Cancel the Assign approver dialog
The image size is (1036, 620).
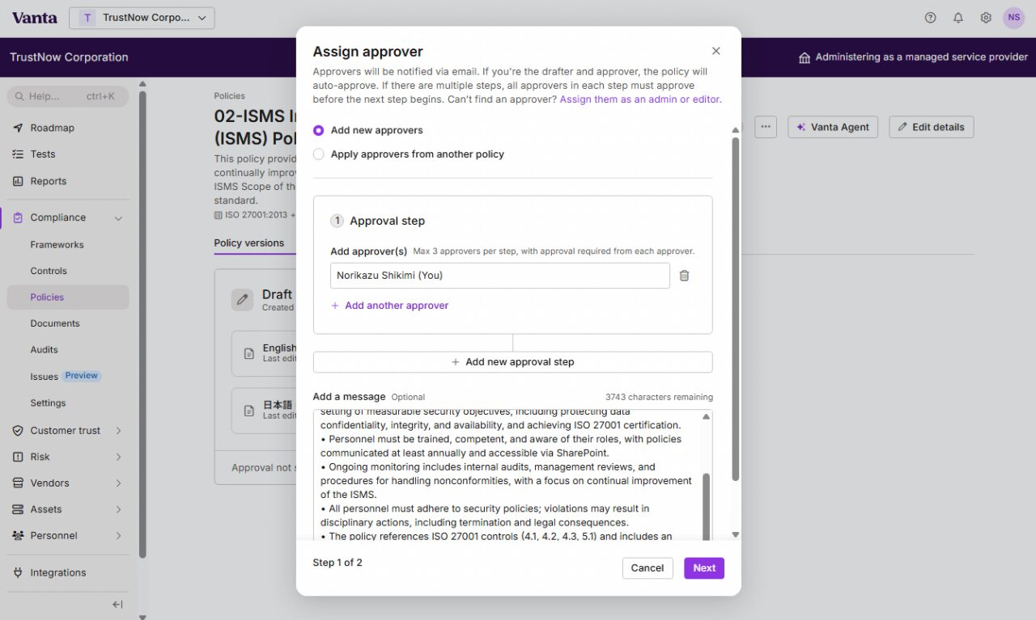pos(647,568)
